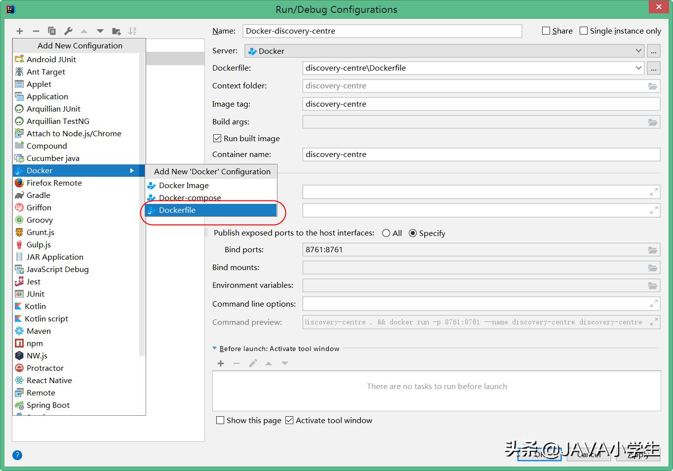Select Arquillian JUnit configuration type

pos(76,109)
